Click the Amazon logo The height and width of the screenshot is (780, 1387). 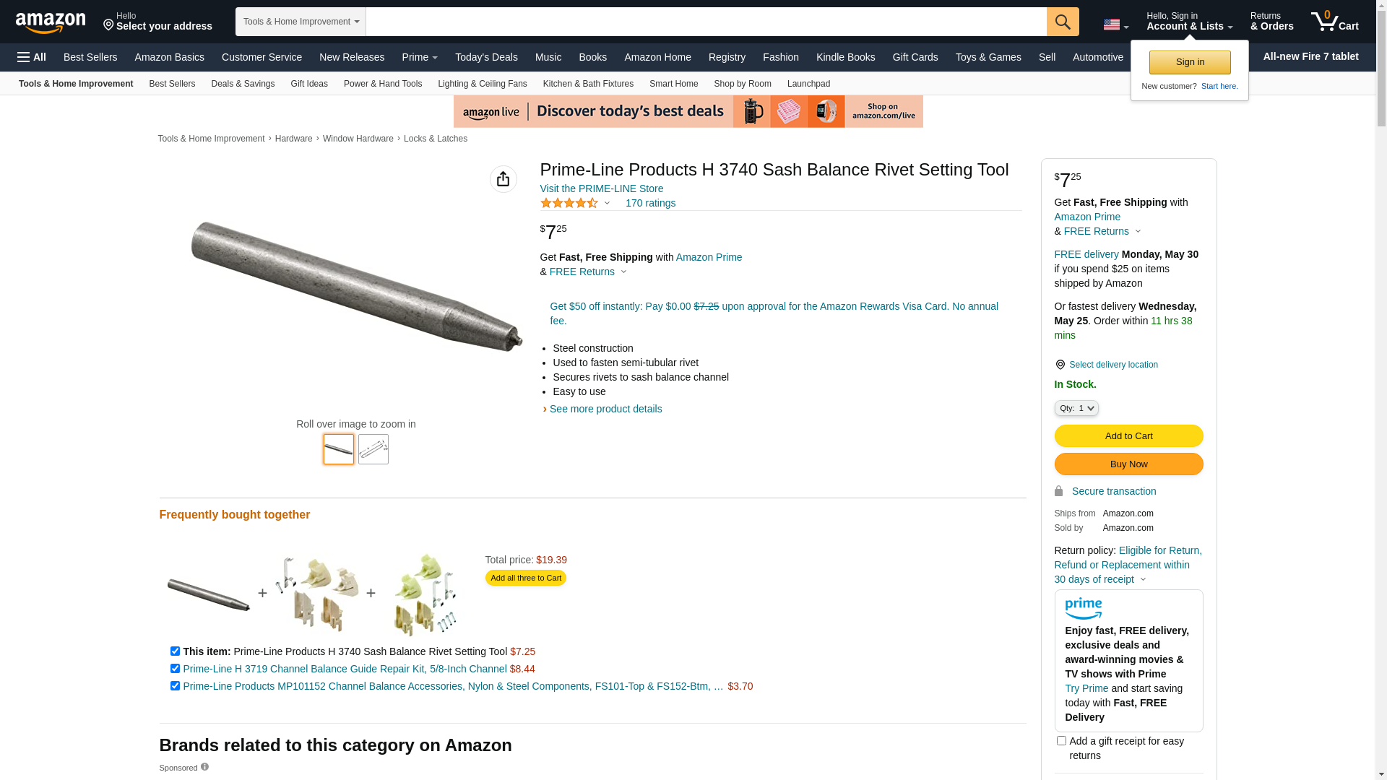51,23
